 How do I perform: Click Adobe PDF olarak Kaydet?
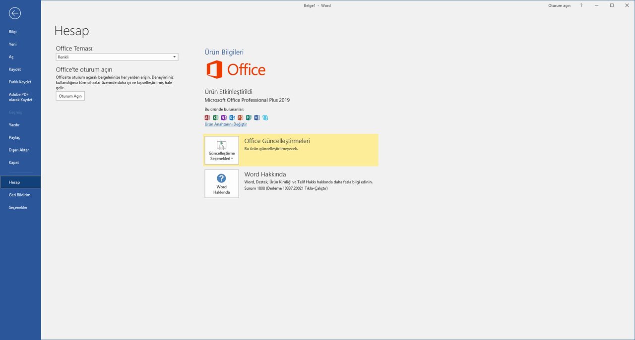click(x=20, y=97)
